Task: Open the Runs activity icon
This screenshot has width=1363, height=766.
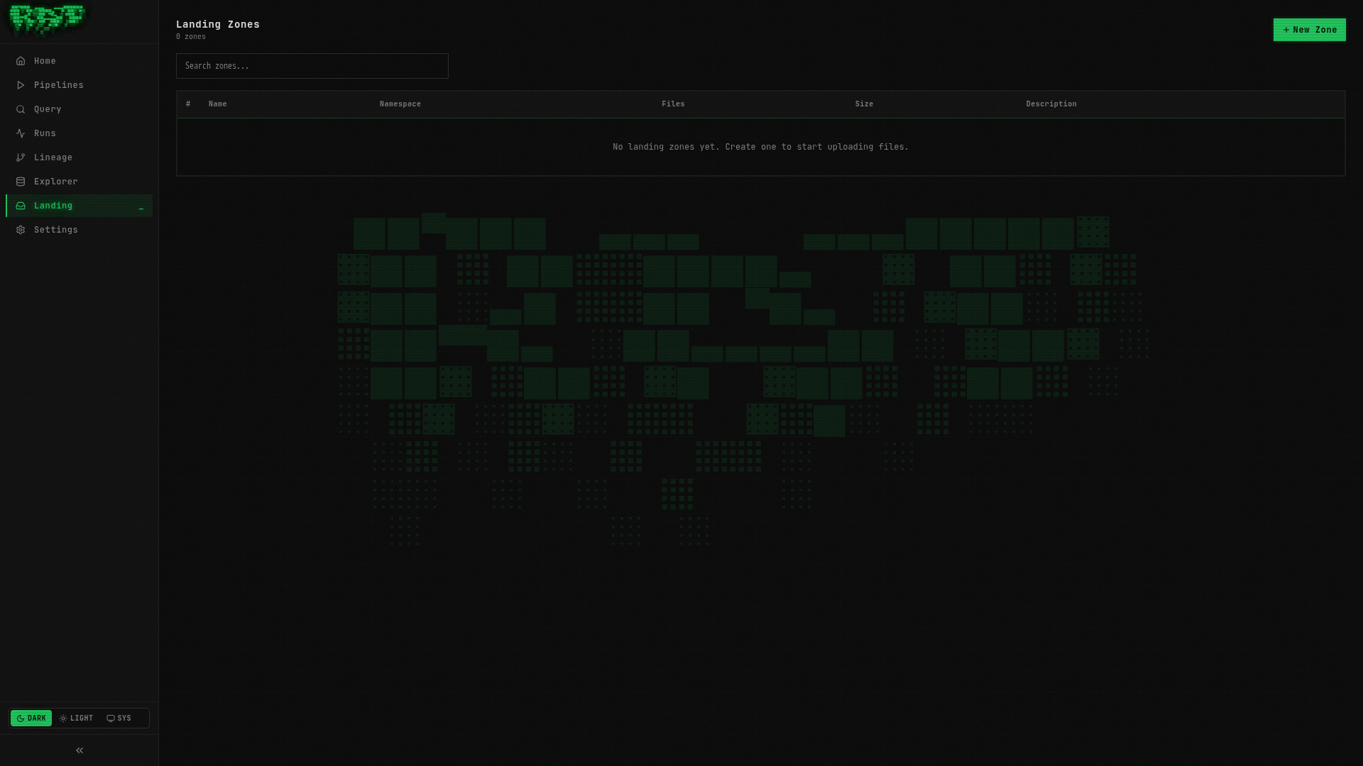Action: 21,133
